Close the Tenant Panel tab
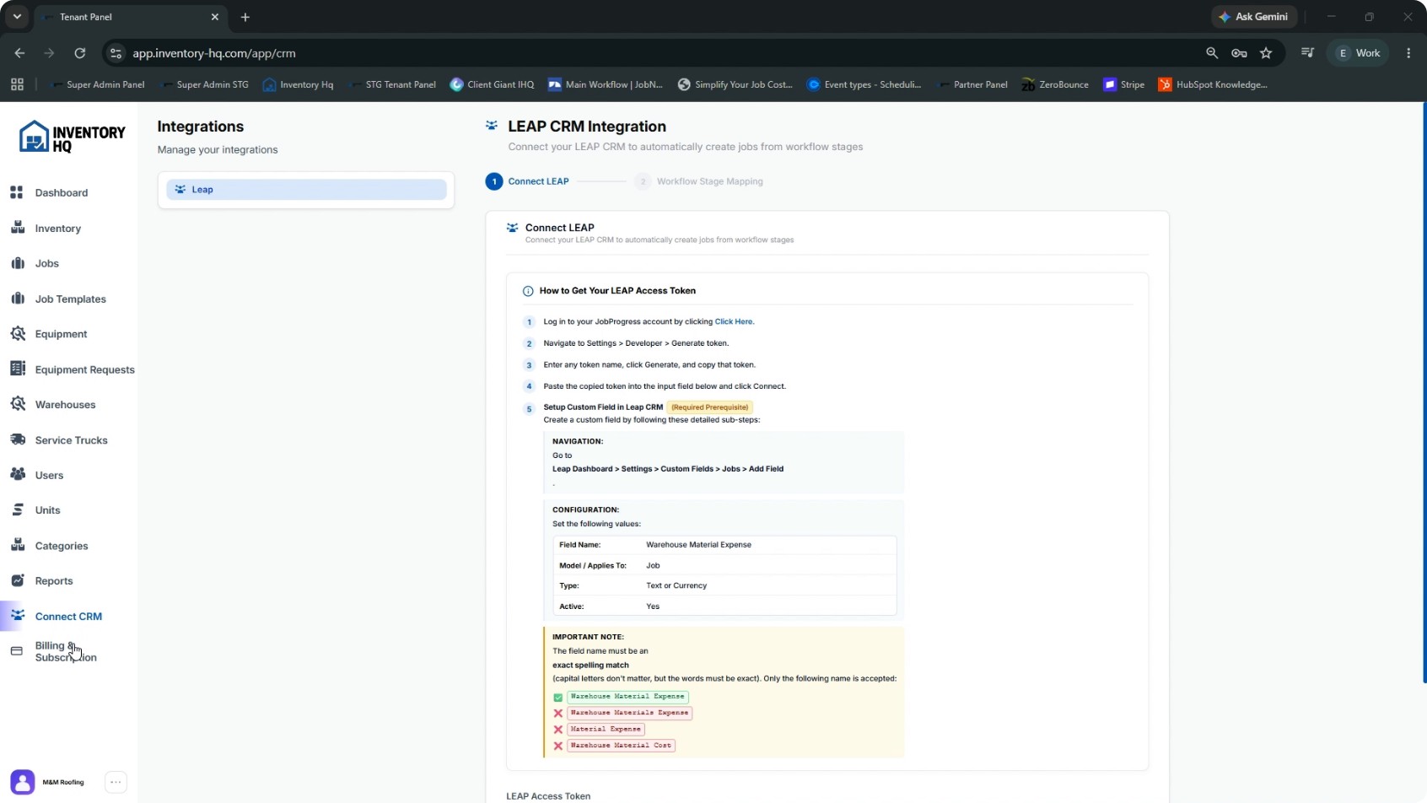 coord(215,17)
